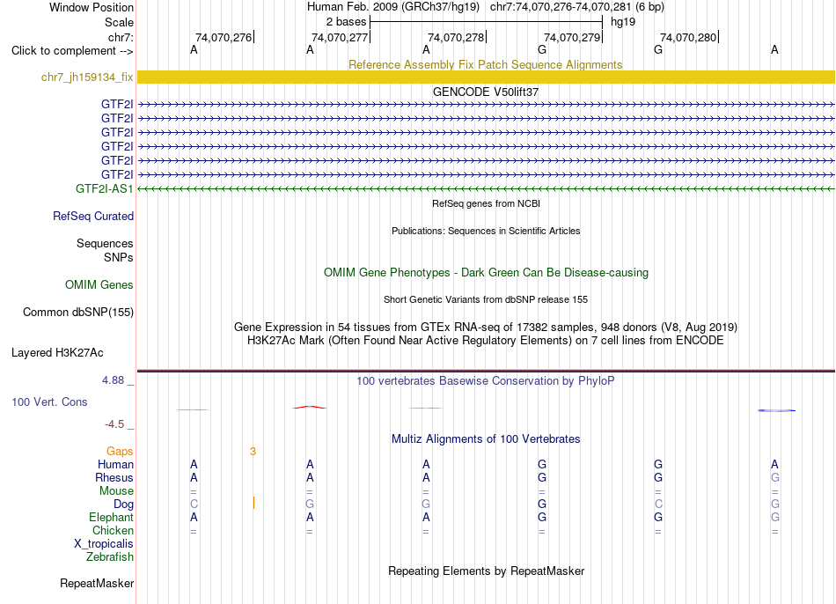Screen dimensions: 836x604
Task: Click 'Publications: Sequences in Scientific Articles' title
Action: click(486, 231)
